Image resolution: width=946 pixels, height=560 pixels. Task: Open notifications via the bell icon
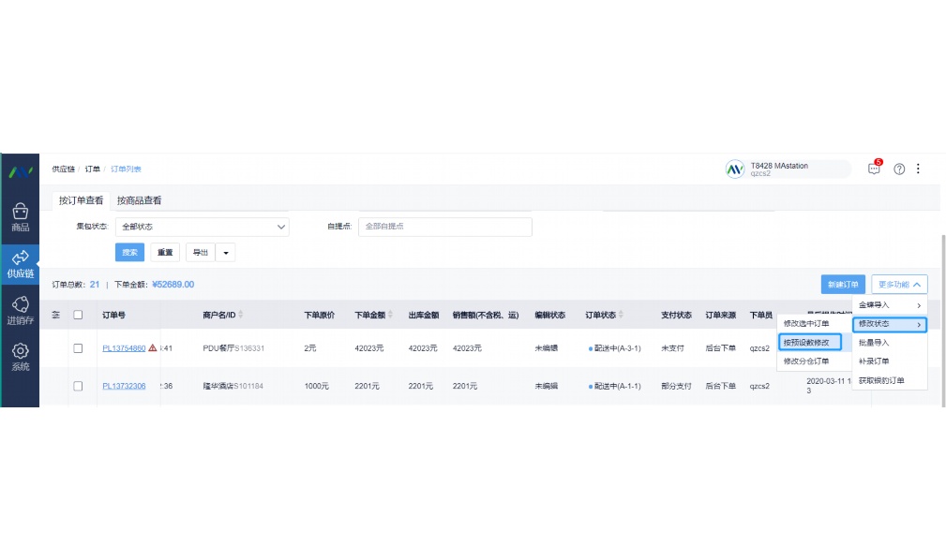(874, 169)
